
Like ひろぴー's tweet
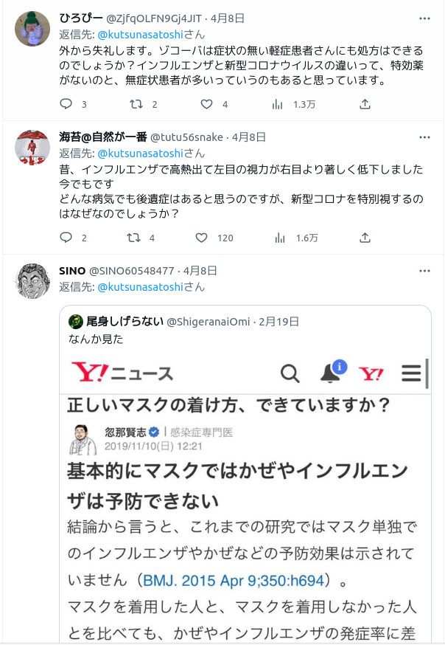click(x=207, y=105)
